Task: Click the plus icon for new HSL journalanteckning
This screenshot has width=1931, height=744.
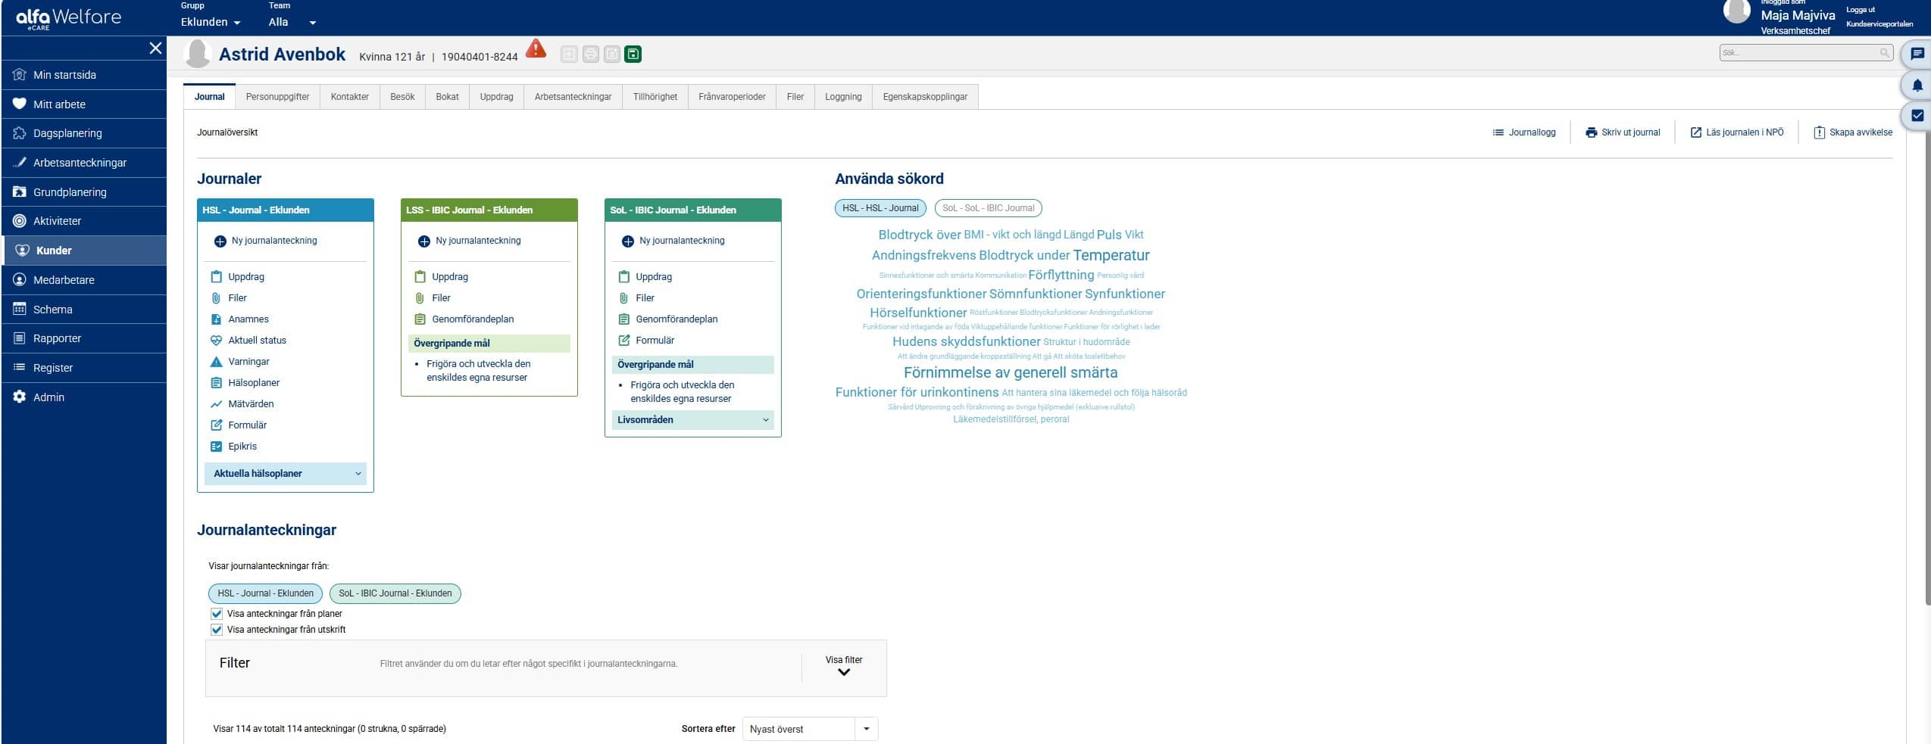Action: tap(220, 241)
